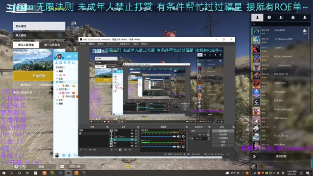Image resolution: width=313 pixels, height=176 pixels.
Task: Hide the 文本 (GDI+) source eye icon
Action: (132, 136)
